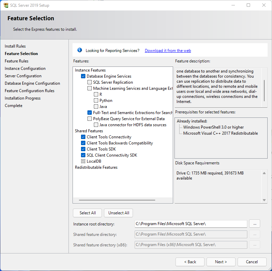Screen dimensions: 272x271
Task: Select the Feature Selection step
Action: tap(21, 54)
